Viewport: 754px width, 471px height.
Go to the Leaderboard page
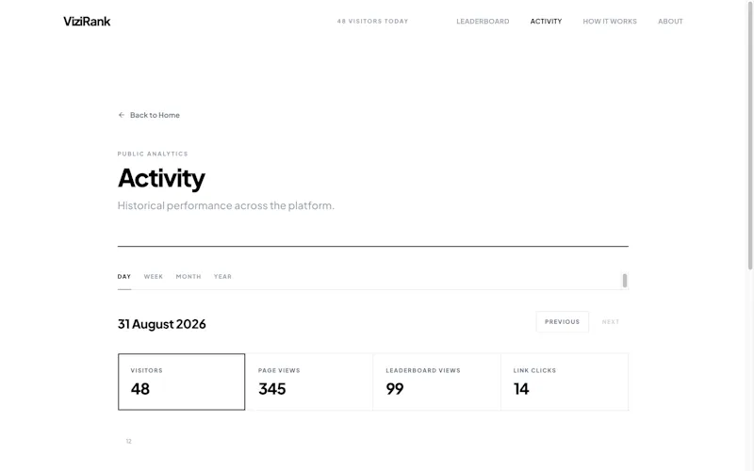[x=483, y=21]
